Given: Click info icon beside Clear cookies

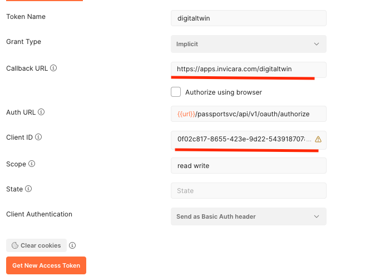Looking at the screenshot, I should tap(72, 245).
